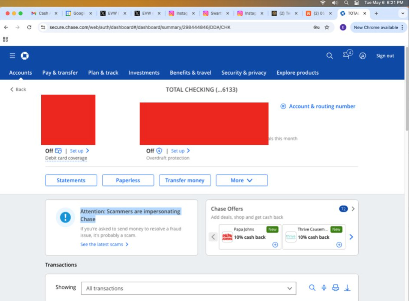Open notifications megaphone with 4 badge
409x301 pixels.
(x=348, y=54)
